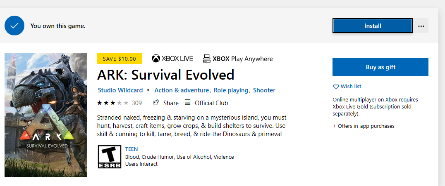Open the Official Club link

point(211,103)
